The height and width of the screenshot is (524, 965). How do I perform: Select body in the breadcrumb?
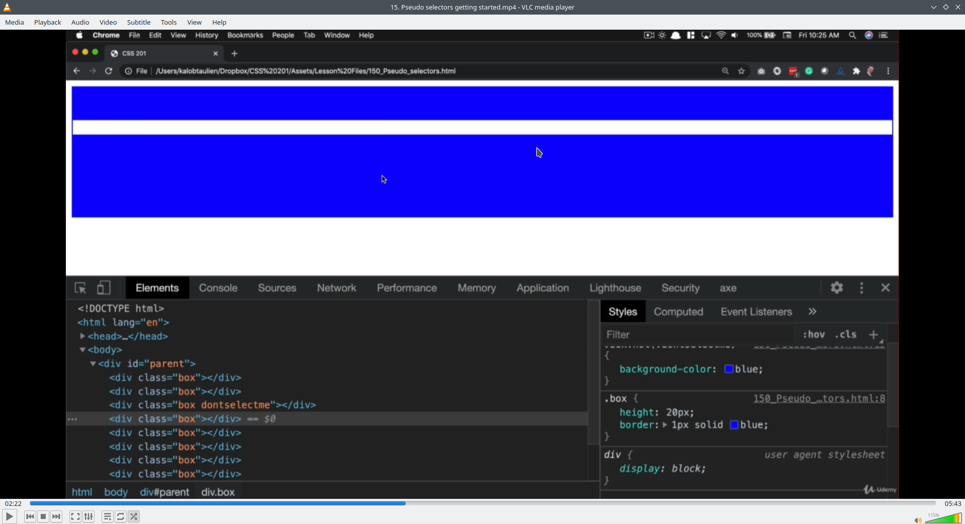coord(116,492)
